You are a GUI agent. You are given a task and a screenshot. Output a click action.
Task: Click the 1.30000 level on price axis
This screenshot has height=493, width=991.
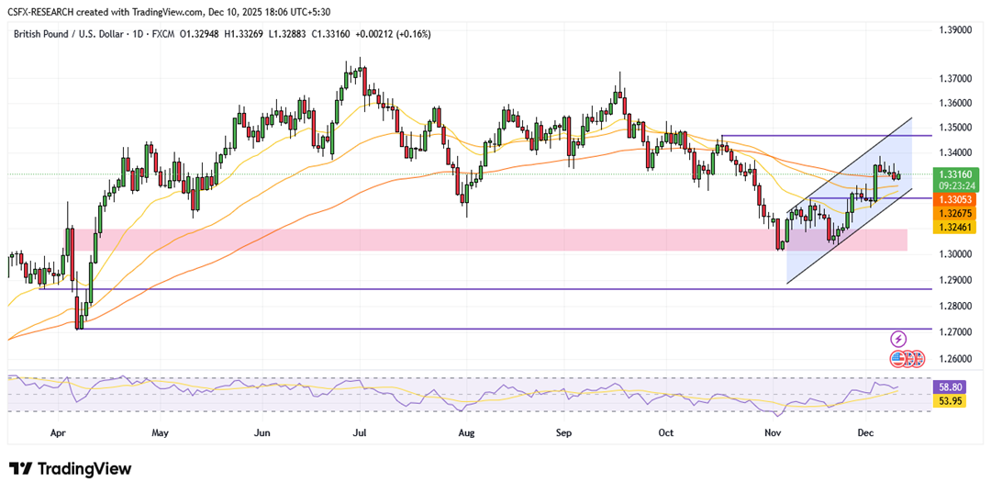[x=955, y=254]
